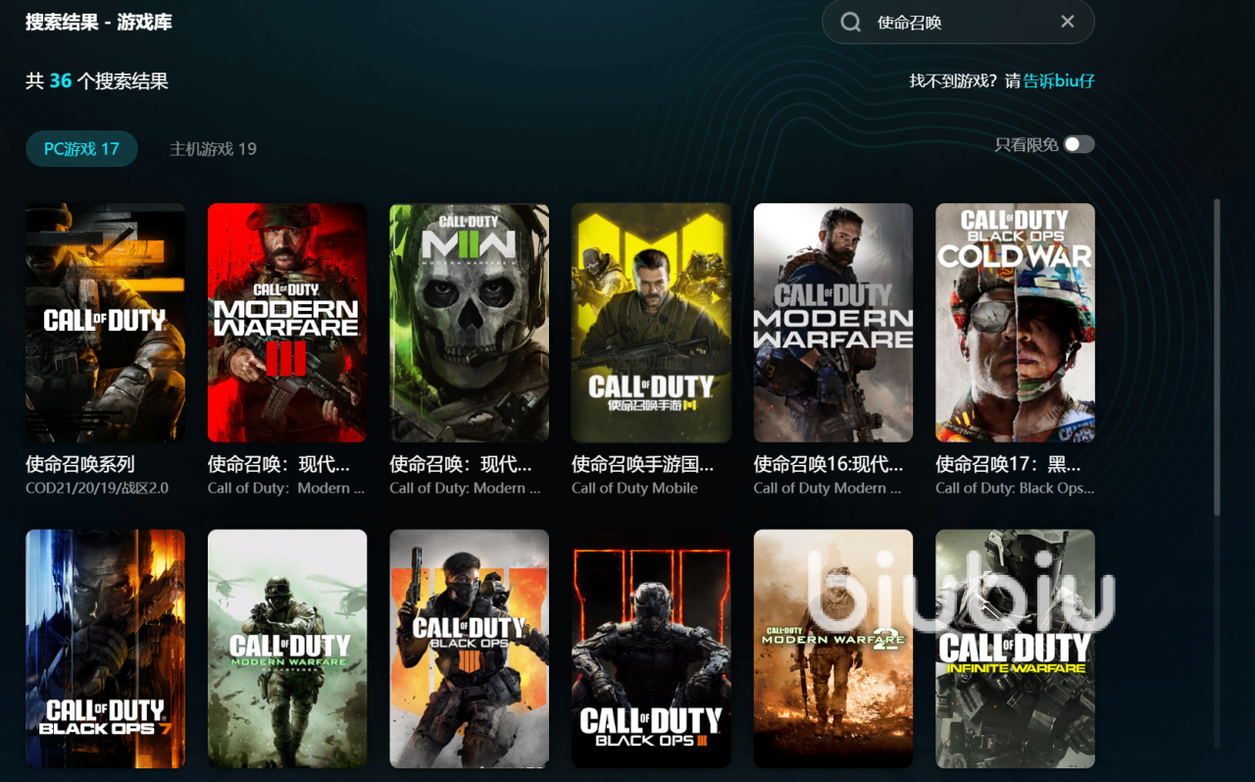Open the 告诉biu仔 link
This screenshot has height=782, width=1255.
pyautogui.click(x=1059, y=80)
